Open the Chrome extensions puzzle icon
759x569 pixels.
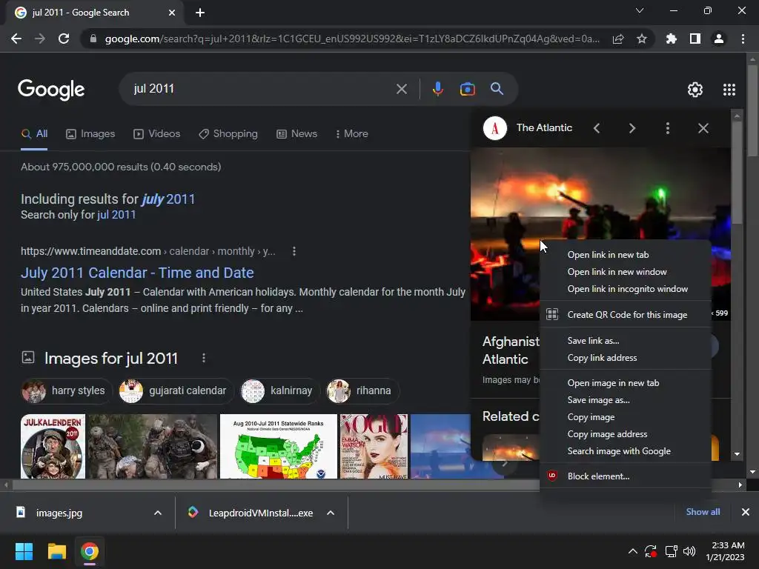click(x=672, y=39)
